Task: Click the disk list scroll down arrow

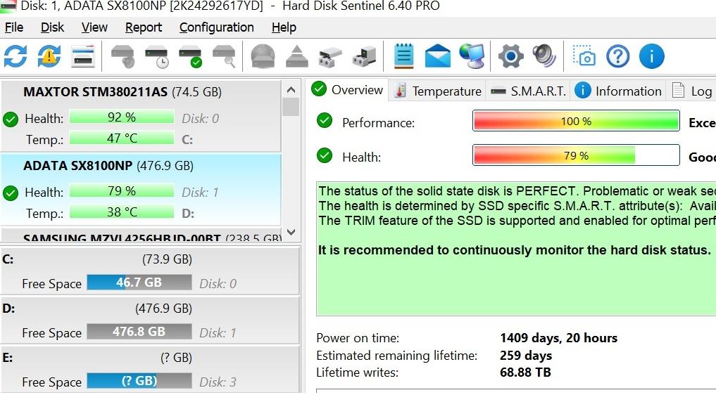Action: click(x=291, y=233)
